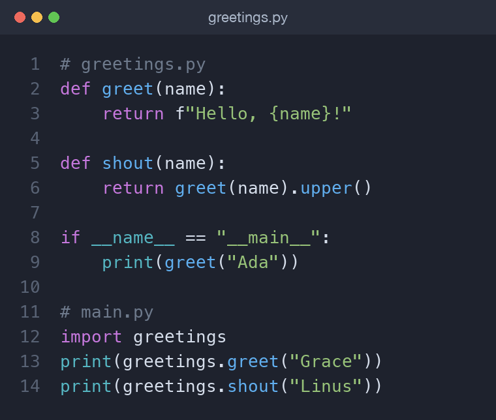
Task: Click the "Linus" string on line 14
Action: click(x=326, y=386)
